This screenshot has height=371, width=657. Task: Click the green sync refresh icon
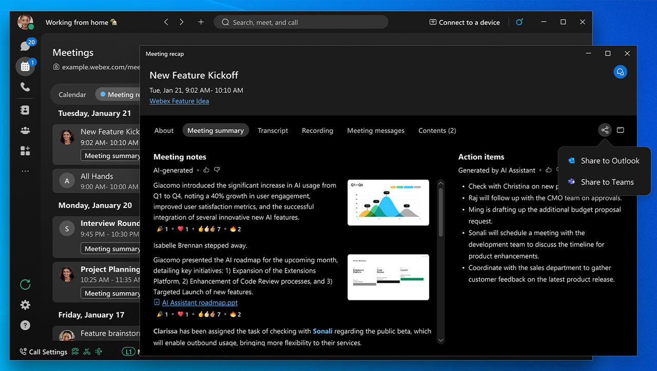coord(25,284)
